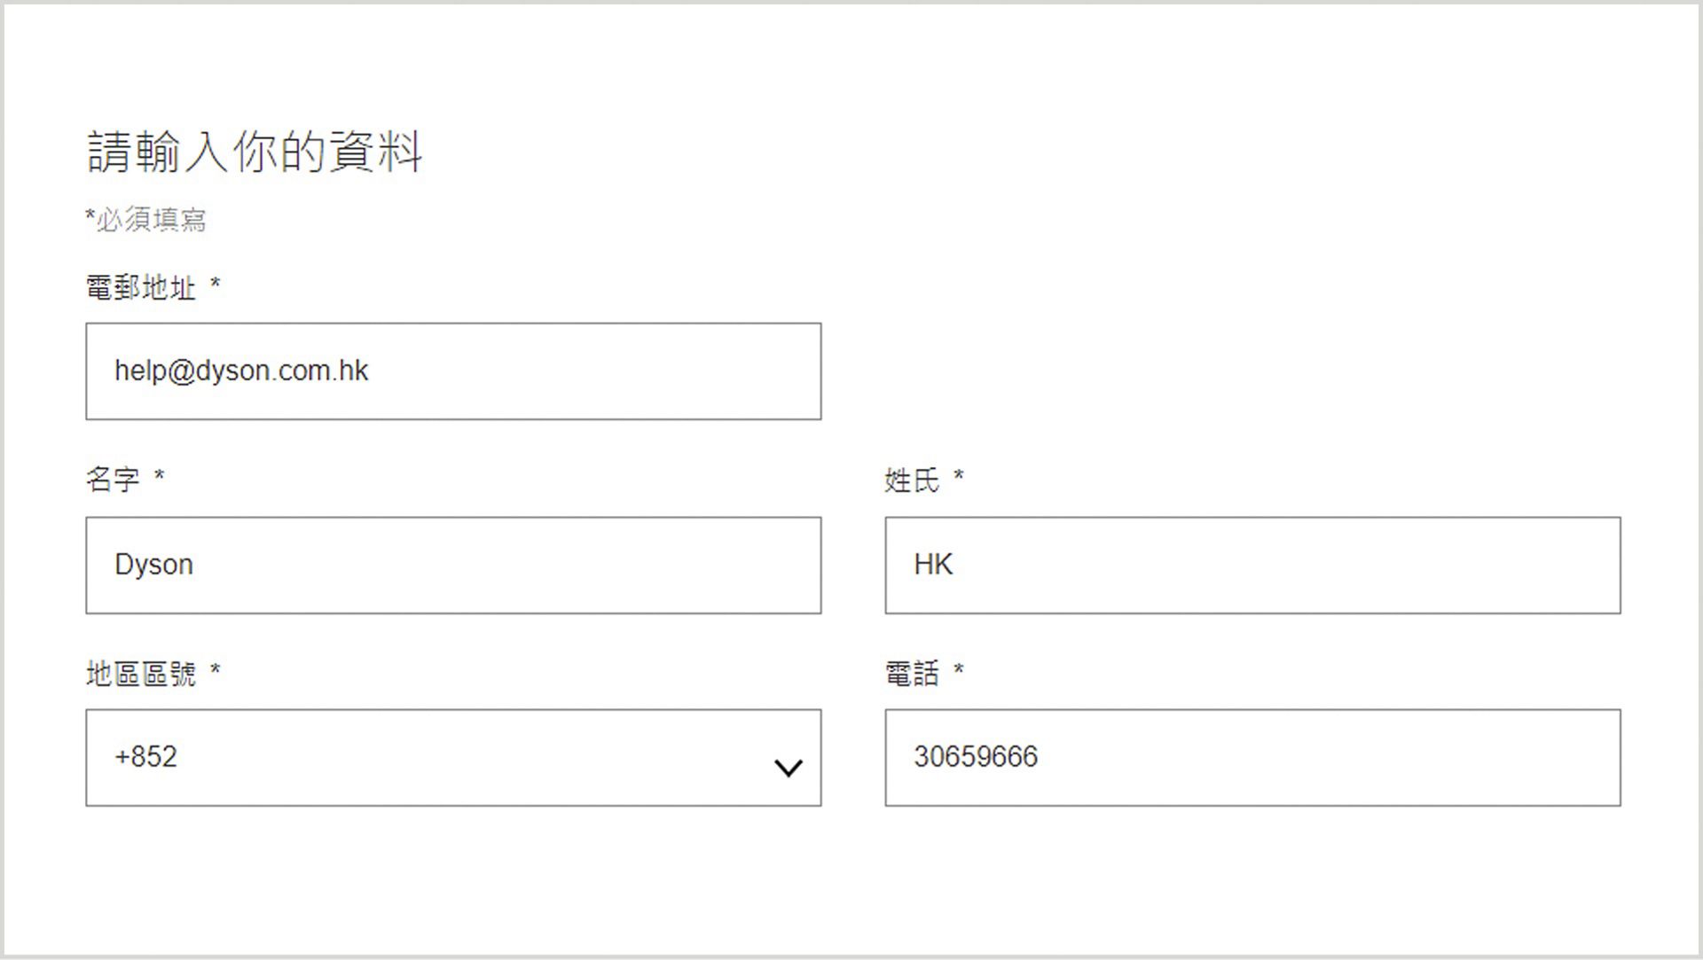Focus the 電郵地址 email input field
1703x960 pixels.
453,371
